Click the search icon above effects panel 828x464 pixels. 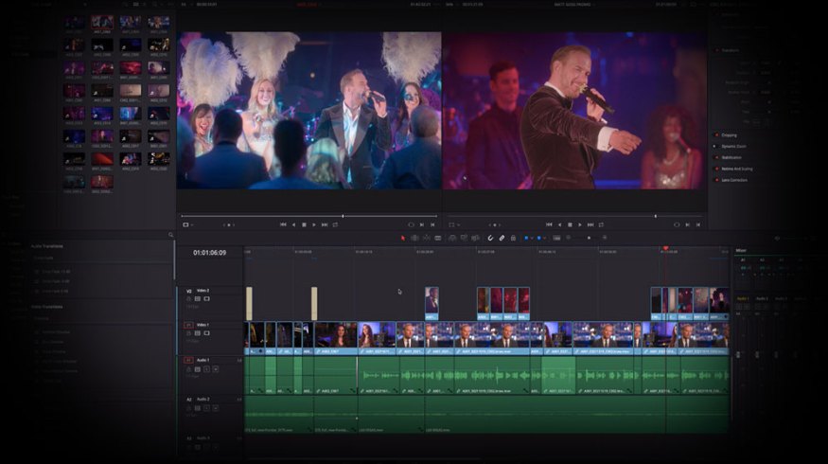170,235
